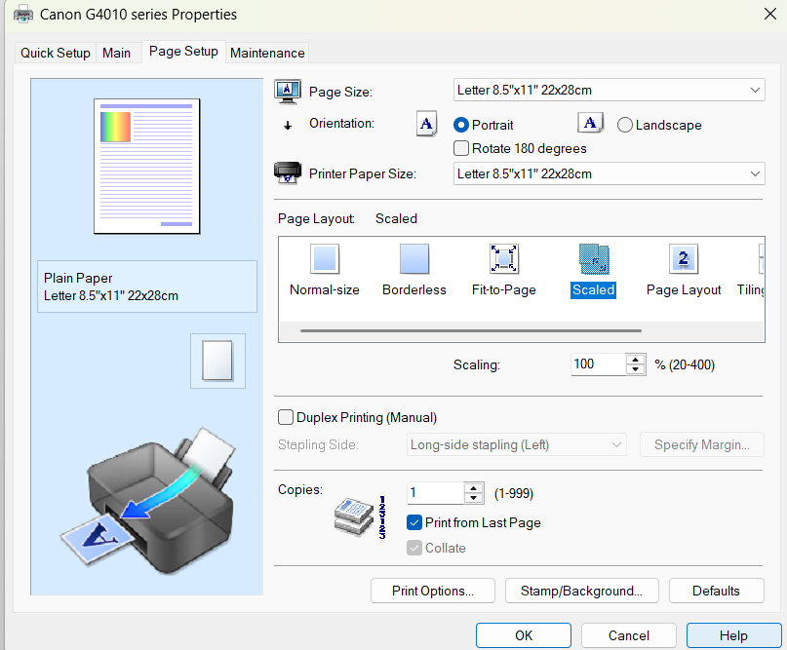
Task: Uncheck Print from Last Page
Action: click(x=414, y=522)
